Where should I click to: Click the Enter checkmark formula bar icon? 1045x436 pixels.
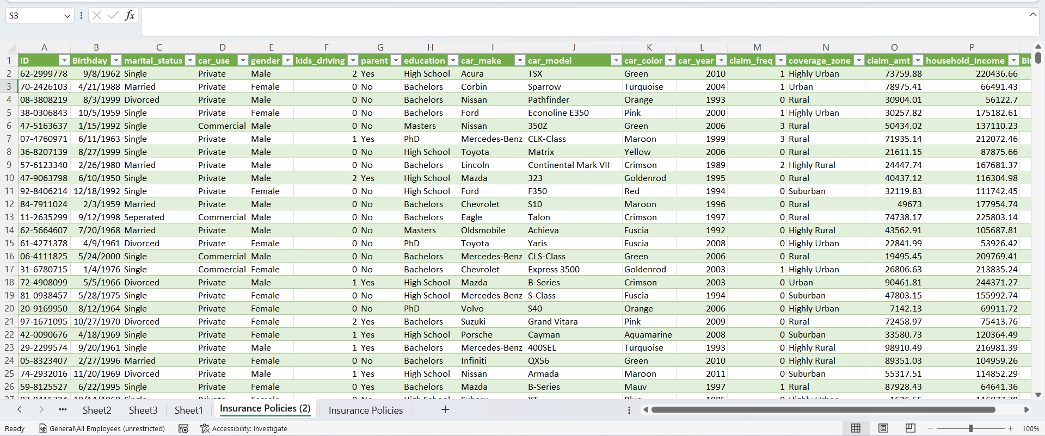click(x=113, y=15)
